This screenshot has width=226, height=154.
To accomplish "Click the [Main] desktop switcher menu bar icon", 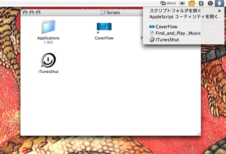I will 168,3.
